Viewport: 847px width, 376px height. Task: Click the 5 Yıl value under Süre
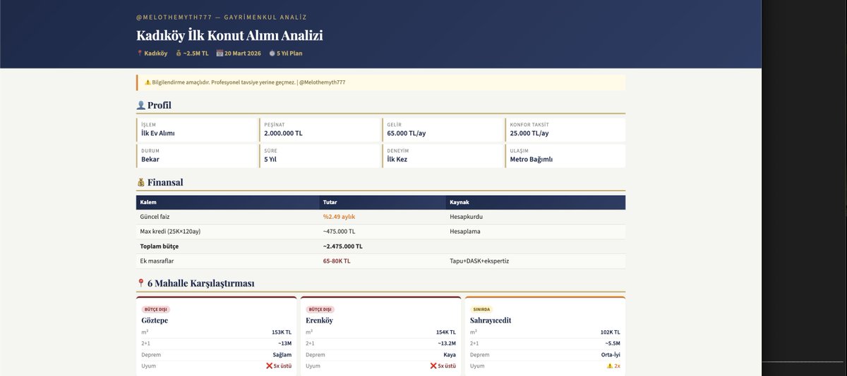click(x=270, y=159)
